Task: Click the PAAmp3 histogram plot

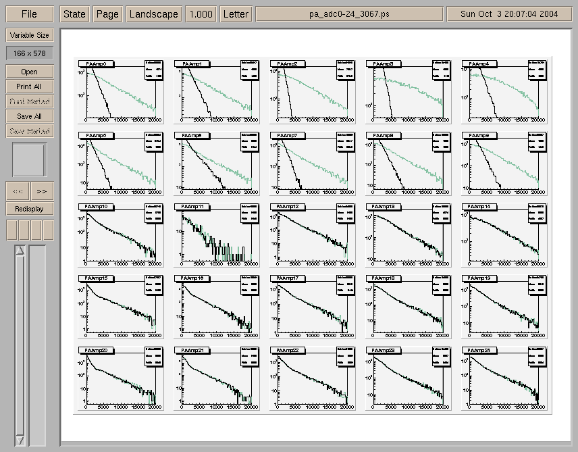Action: [409, 91]
